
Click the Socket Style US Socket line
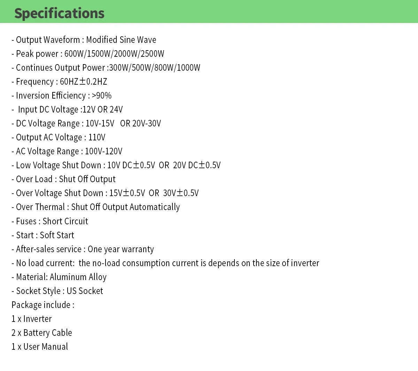tap(57, 291)
